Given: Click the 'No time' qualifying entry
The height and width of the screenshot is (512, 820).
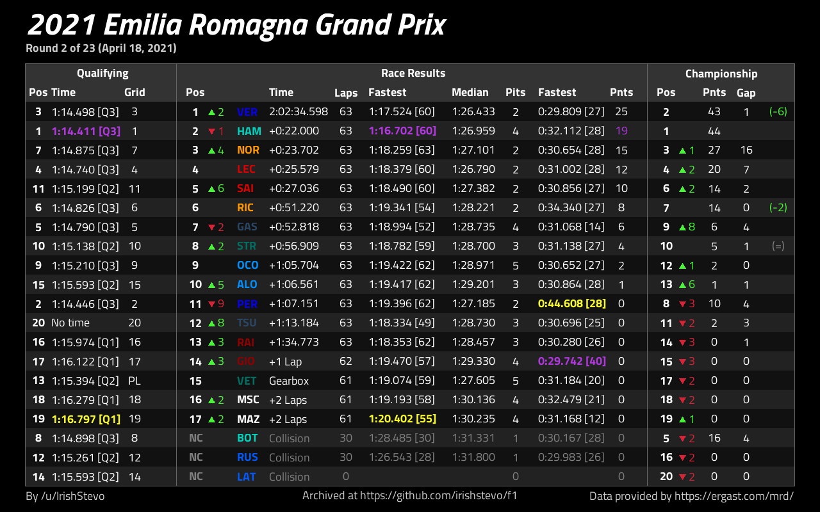Looking at the screenshot, I should [x=70, y=323].
